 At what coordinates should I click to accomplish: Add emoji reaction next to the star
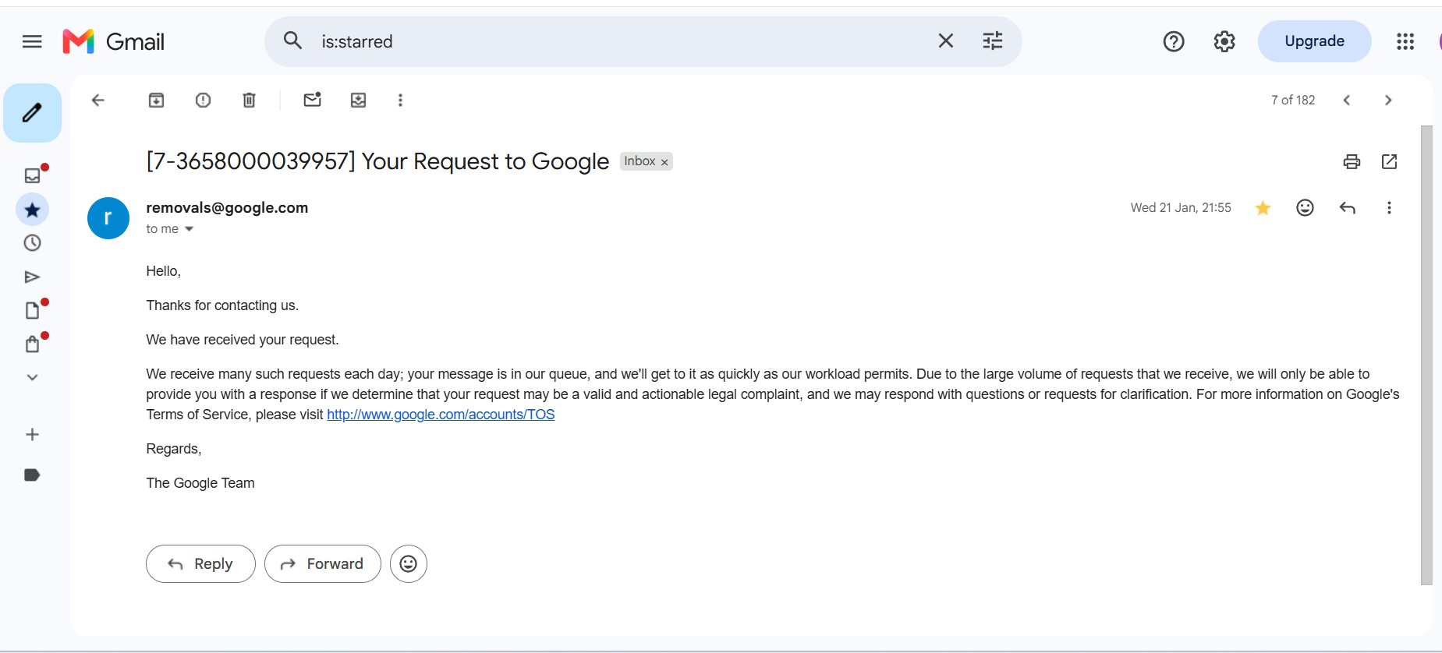pyautogui.click(x=1305, y=207)
